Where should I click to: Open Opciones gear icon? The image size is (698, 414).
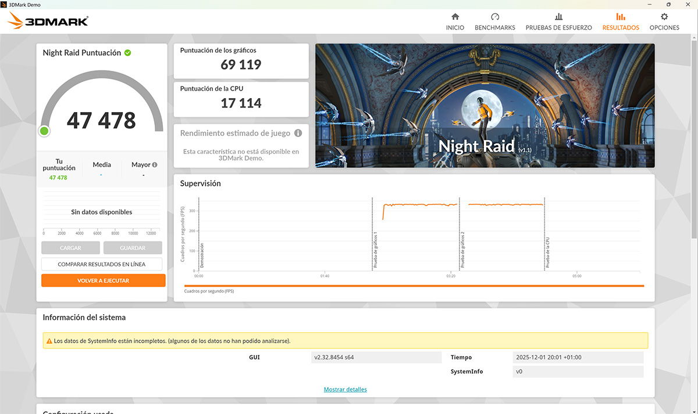(664, 17)
